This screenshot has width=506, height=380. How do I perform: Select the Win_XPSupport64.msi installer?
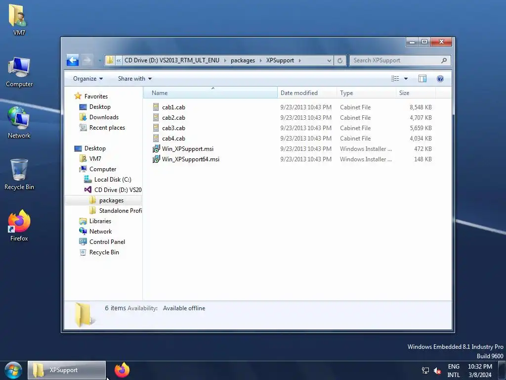coord(191,159)
